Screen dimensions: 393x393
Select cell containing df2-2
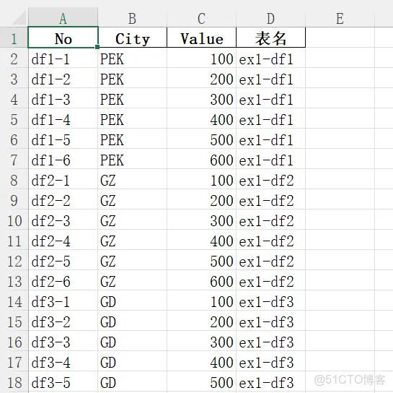tap(63, 199)
